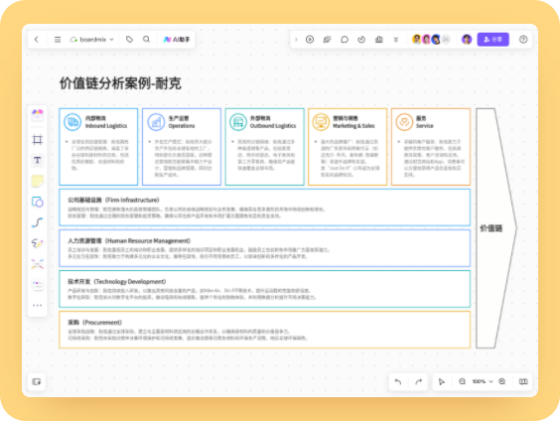Screen dimensions: 560x421
Task: Select the pointer cursor mode
Action: click(x=442, y=381)
